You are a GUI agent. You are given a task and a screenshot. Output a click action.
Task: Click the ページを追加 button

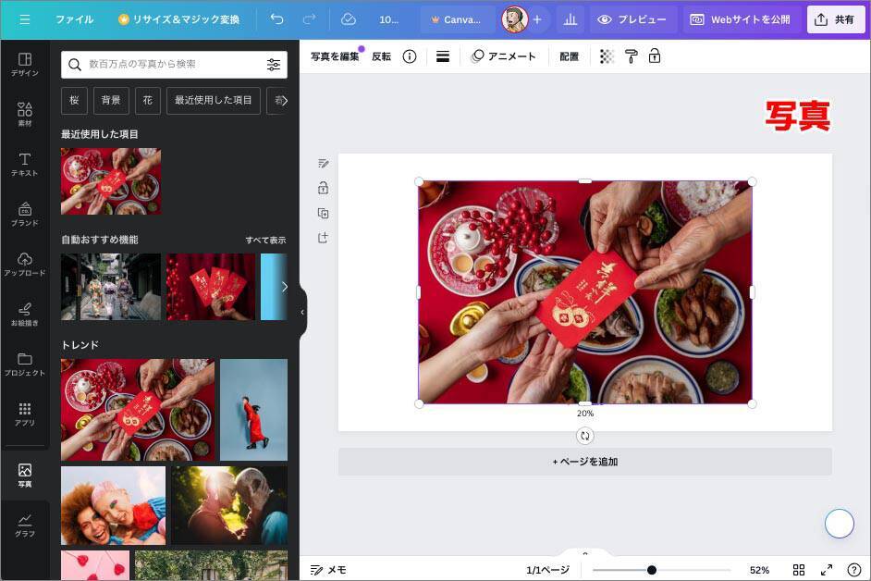[x=584, y=462]
